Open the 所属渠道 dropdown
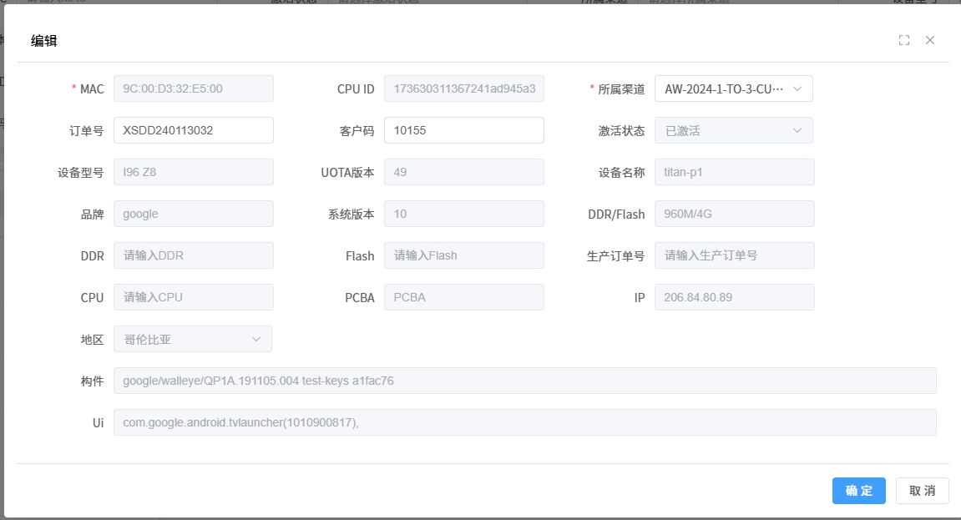Image resolution: width=961 pixels, height=520 pixels. pos(733,88)
